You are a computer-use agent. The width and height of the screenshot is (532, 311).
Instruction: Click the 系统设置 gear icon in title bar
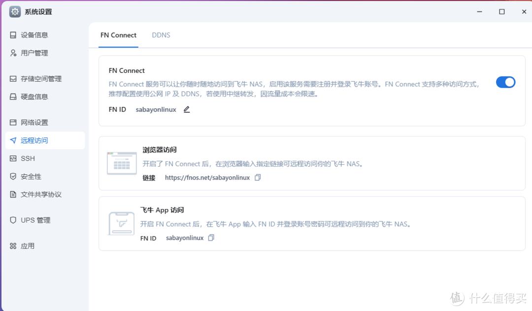[15, 11]
